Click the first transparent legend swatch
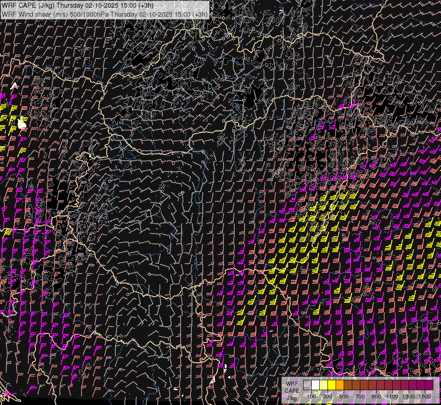The image size is (441, 405). click(307, 385)
